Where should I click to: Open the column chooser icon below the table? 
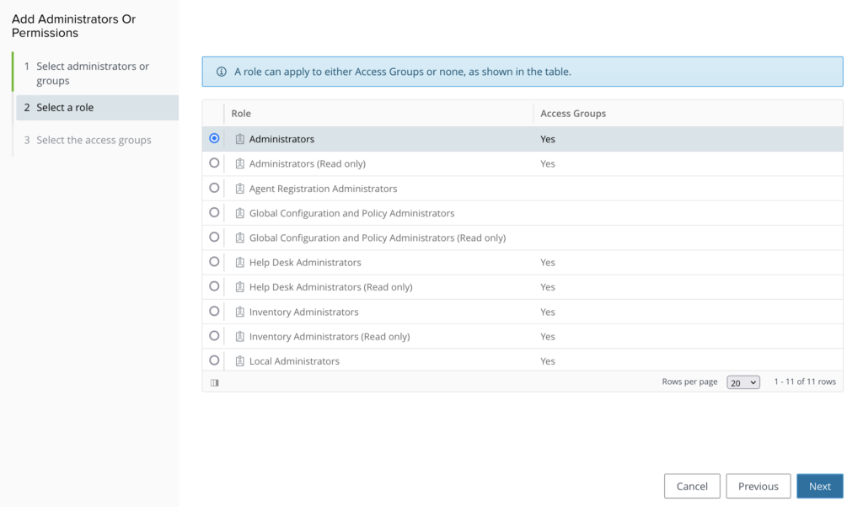point(214,382)
